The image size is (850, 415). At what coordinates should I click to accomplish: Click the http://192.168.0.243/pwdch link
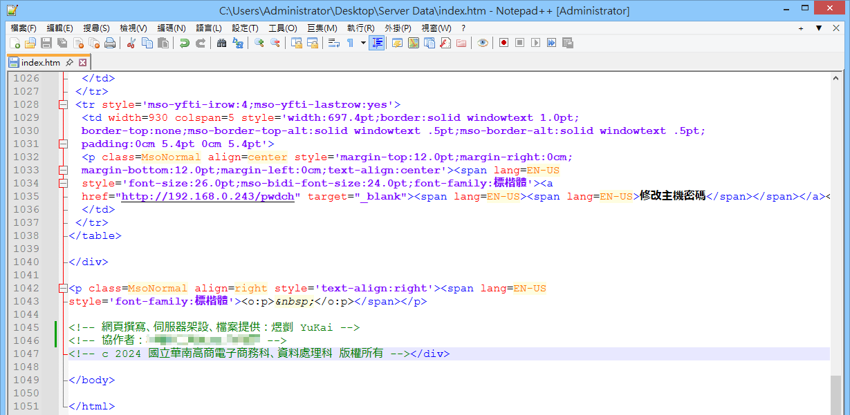pos(209,197)
